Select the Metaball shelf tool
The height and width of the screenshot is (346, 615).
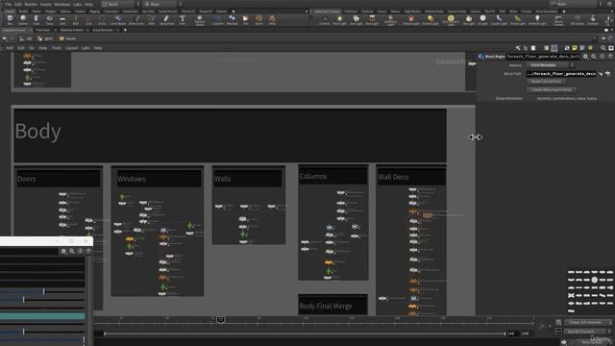[x=233, y=19]
